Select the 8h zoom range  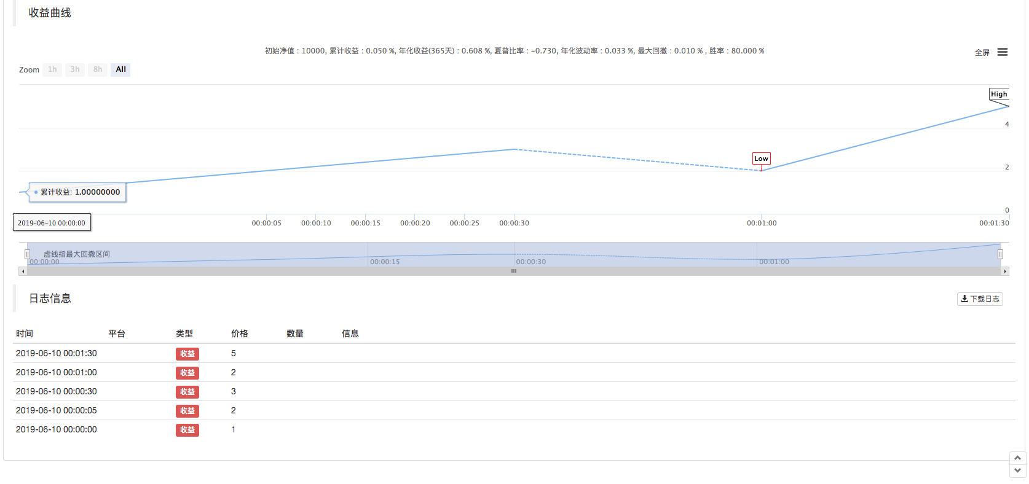click(98, 69)
